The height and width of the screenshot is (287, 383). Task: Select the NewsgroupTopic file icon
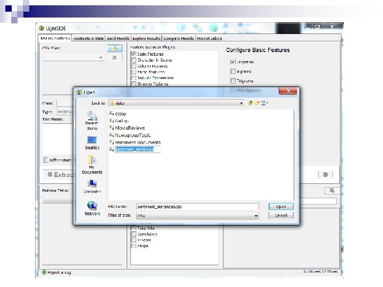click(x=111, y=134)
